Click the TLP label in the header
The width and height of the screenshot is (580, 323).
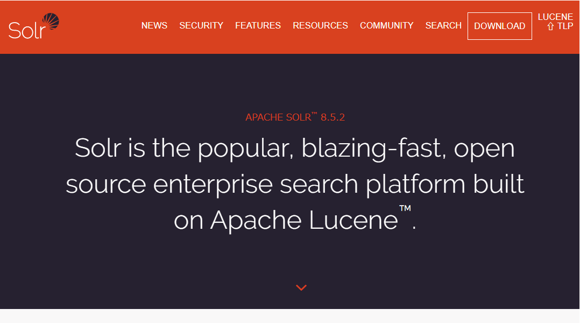[565, 26]
